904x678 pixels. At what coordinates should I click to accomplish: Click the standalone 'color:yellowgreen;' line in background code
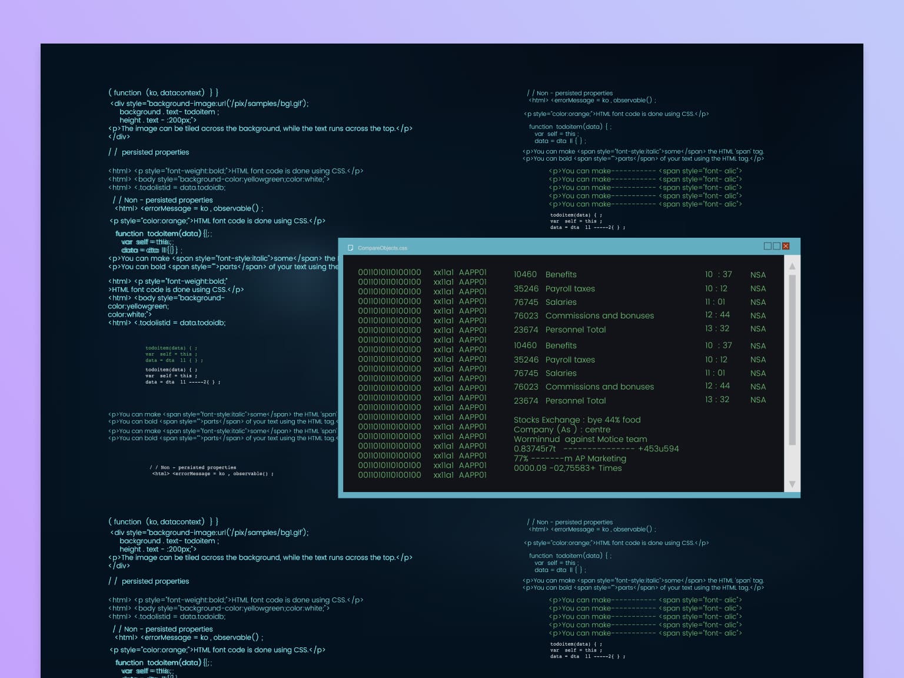(138, 306)
